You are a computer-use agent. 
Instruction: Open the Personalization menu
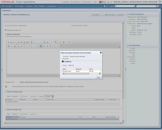(76, 2)
